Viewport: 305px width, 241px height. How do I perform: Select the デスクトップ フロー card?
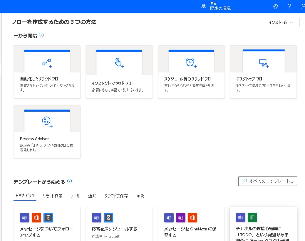click(x=263, y=72)
